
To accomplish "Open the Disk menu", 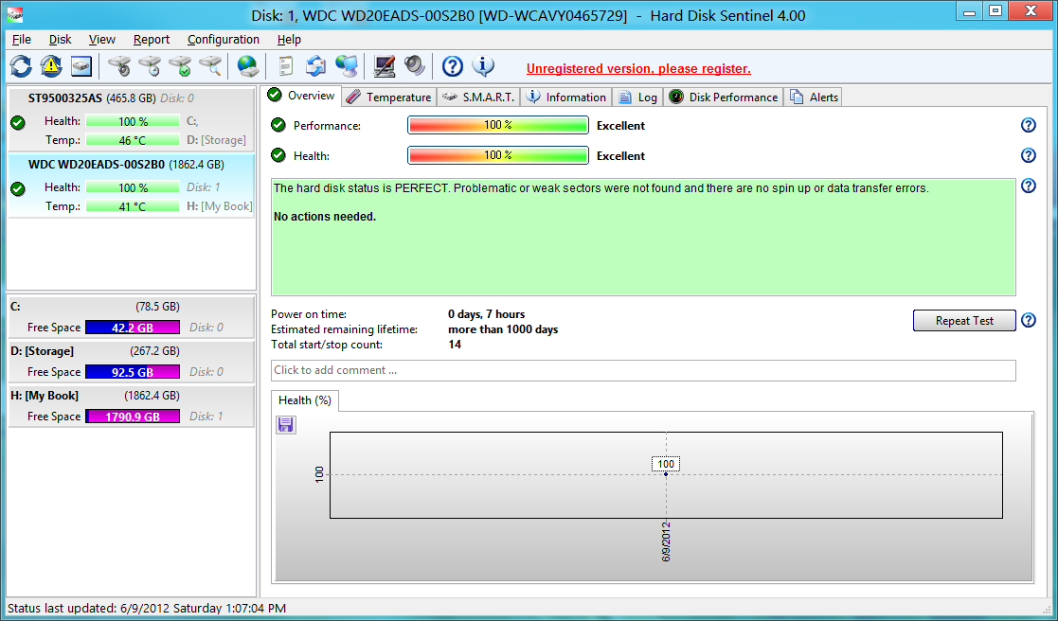I will coord(60,39).
